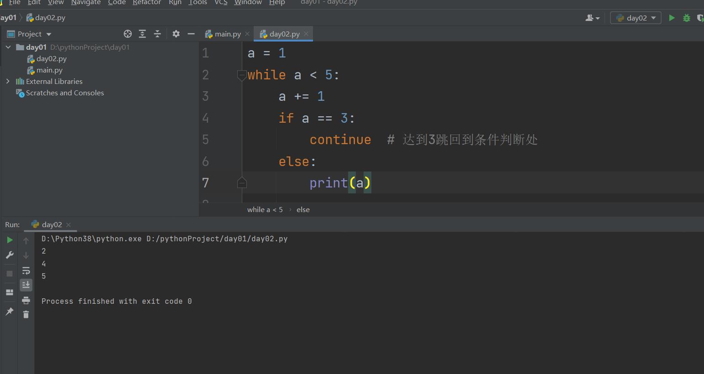Close the main.py editor tab
Image resolution: width=704 pixels, height=374 pixels.
click(x=247, y=34)
